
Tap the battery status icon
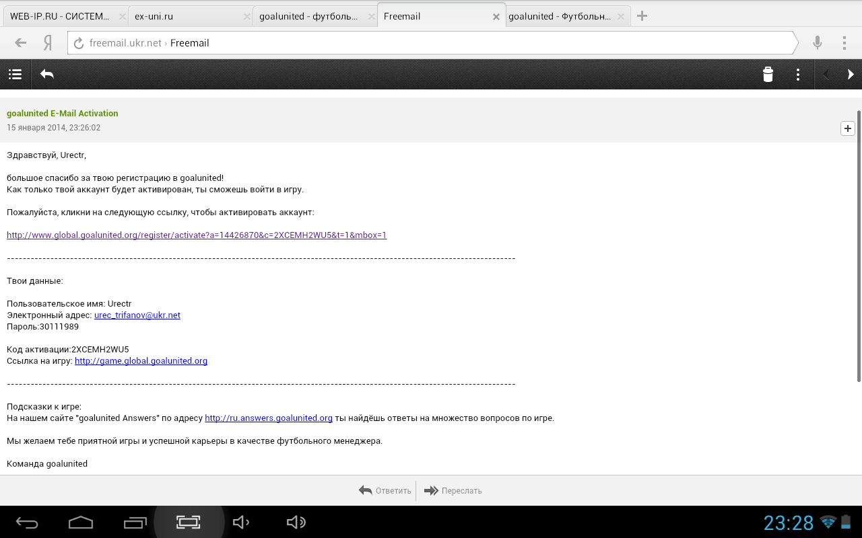click(847, 523)
